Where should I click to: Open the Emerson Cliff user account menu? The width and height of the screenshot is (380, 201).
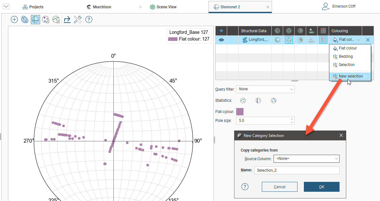339,7
